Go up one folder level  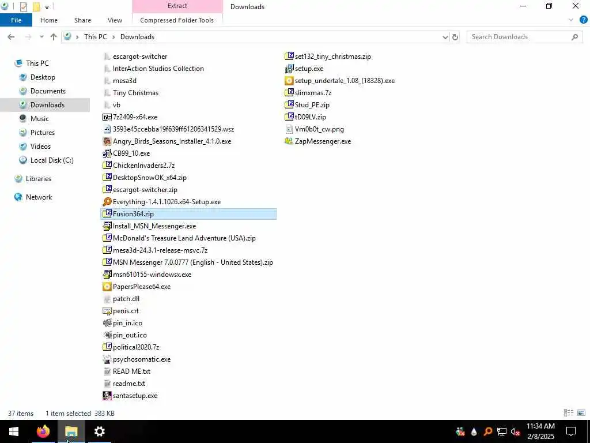(x=54, y=37)
